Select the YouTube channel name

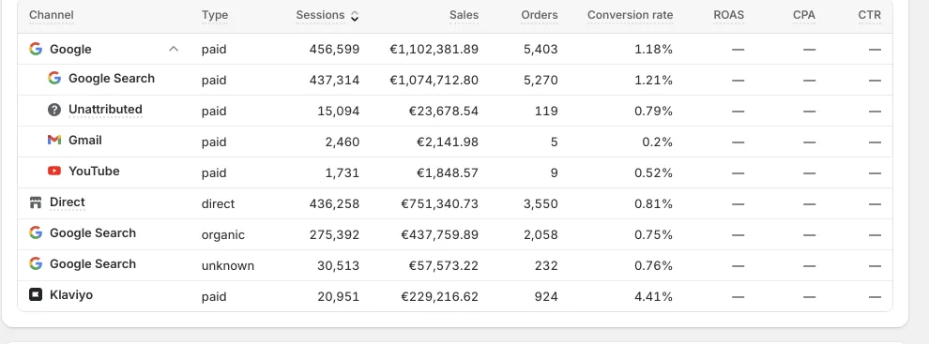pos(94,172)
